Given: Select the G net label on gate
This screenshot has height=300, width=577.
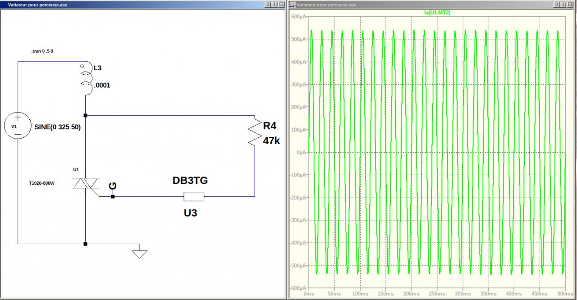Looking at the screenshot, I should 113,186.
